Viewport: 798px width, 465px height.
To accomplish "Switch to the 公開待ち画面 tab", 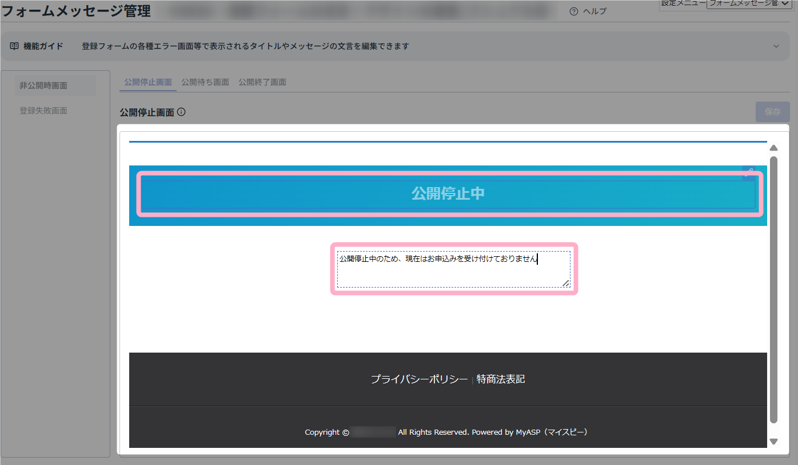I will point(205,82).
